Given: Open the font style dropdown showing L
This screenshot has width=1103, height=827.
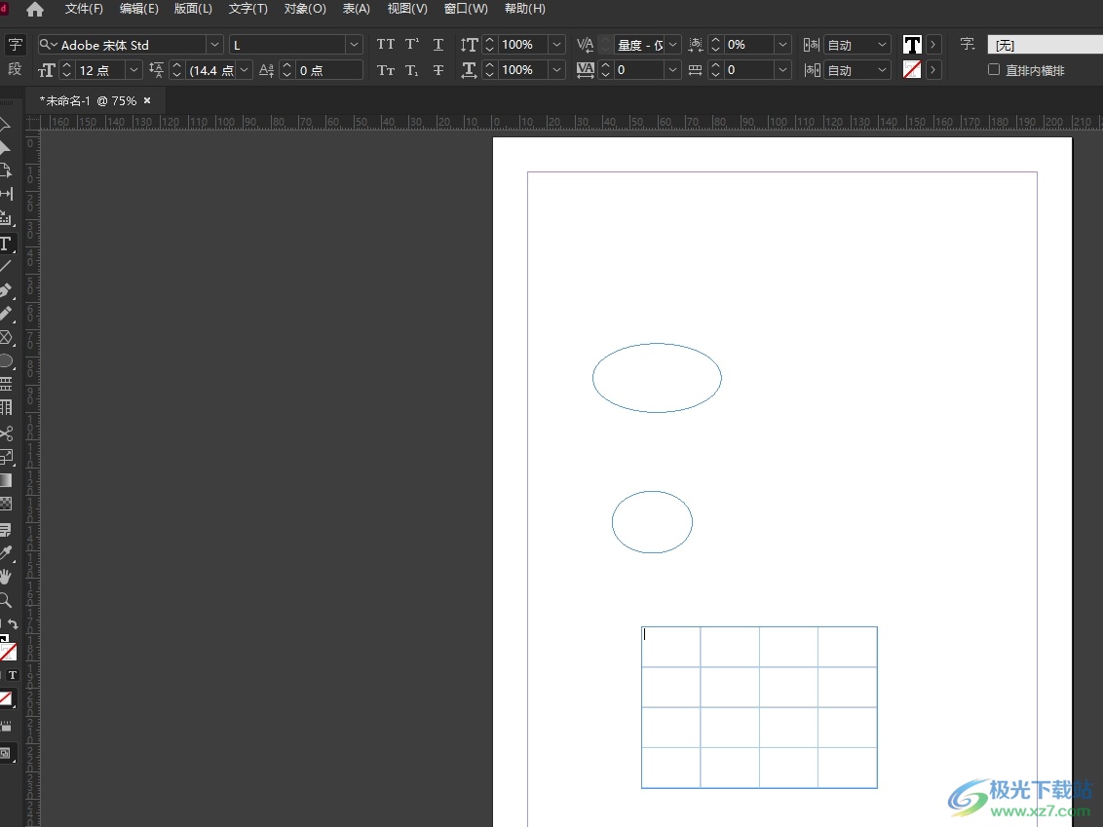Looking at the screenshot, I should [x=354, y=45].
